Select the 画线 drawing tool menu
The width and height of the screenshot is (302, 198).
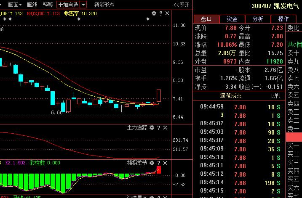[32, 5]
